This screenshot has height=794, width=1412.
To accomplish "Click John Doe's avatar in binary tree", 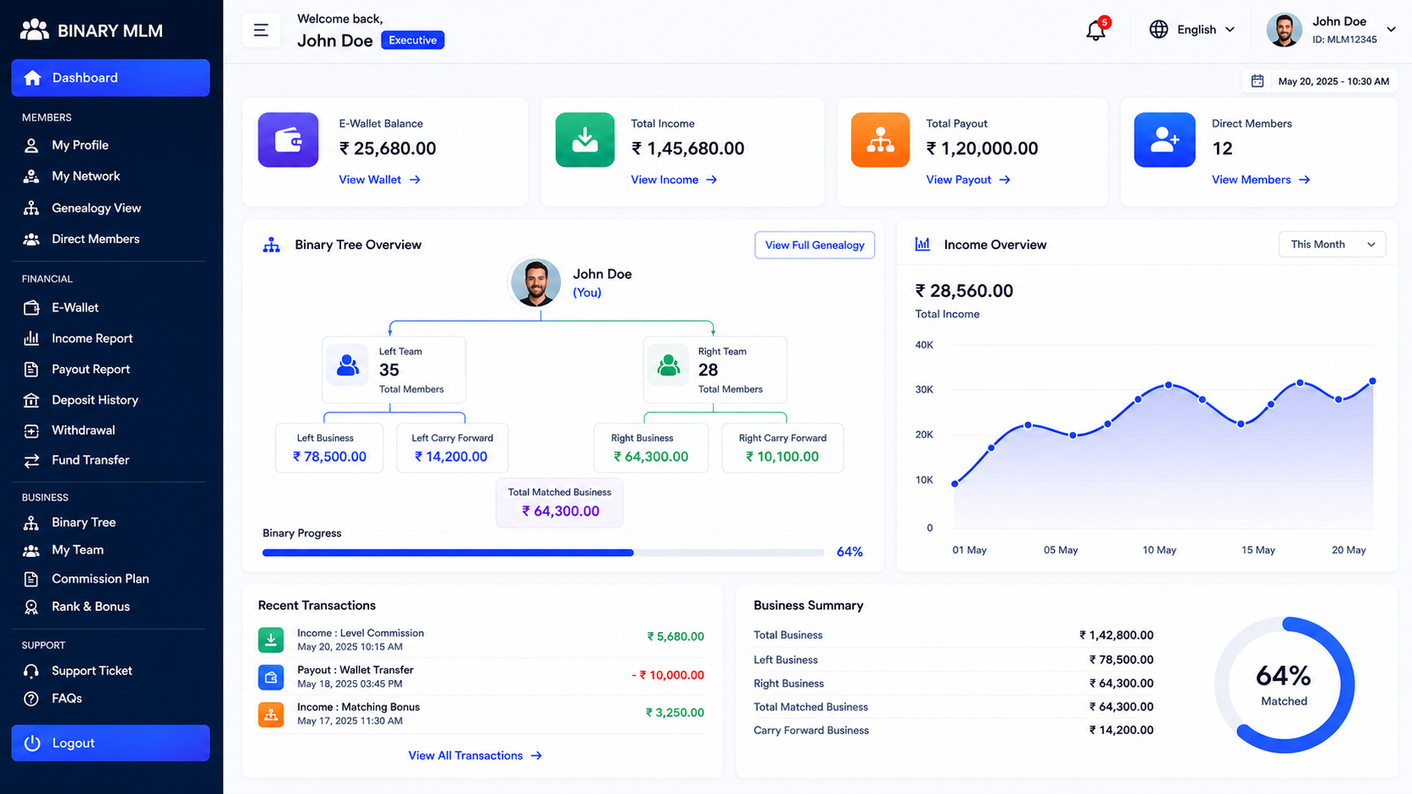I will [x=535, y=283].
